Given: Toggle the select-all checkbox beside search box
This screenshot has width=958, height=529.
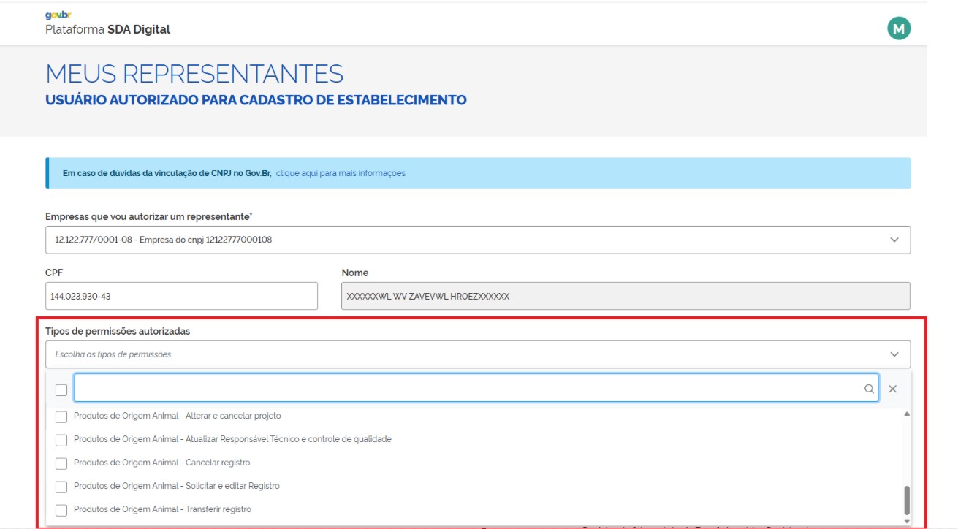Looking at the screenshot, I should (61, 390).
